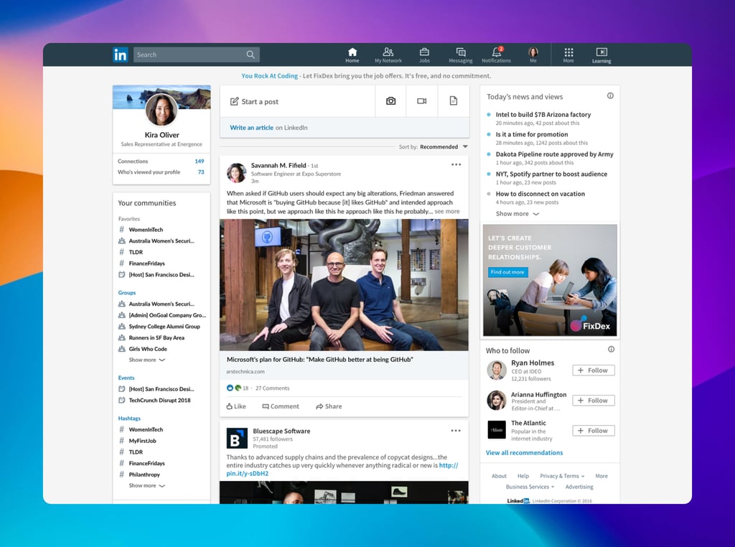This screenshot has width=735, height=547.
Task: Click the You Rock At Coding link
Action: (x=270, y=76)
